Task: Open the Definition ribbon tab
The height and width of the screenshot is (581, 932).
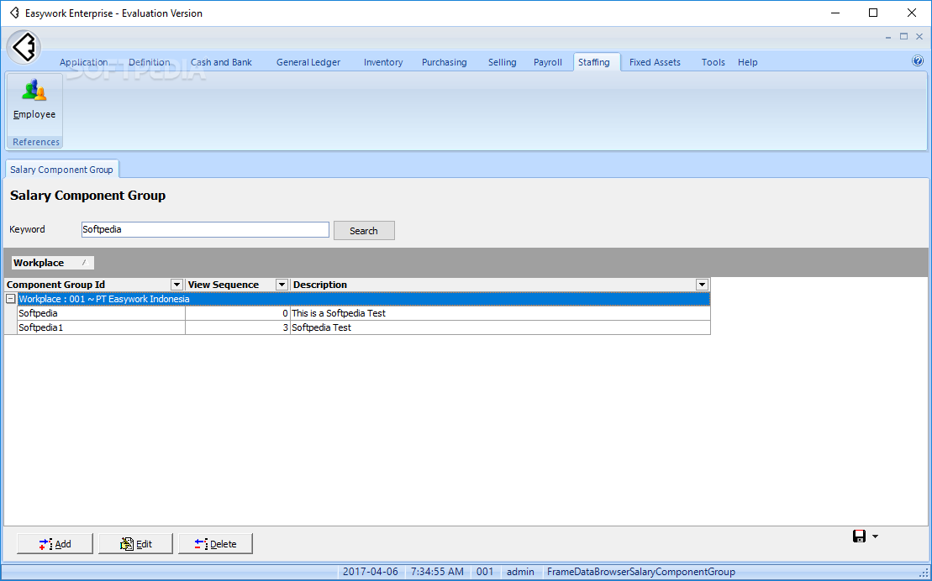Action: (150, 62)
